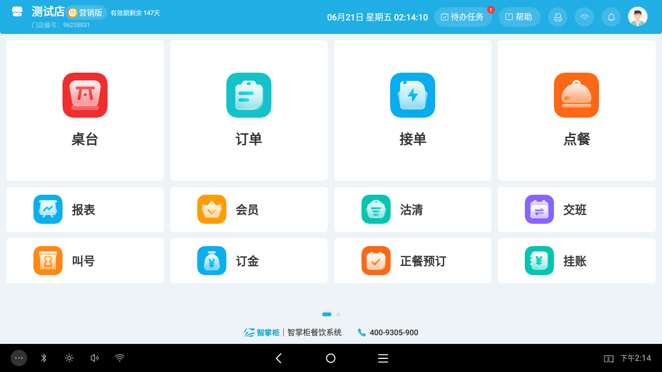Screen dimensions: 662x372
Task: Toggle Bluetooth in the system bar
Action: (x=44, y=358)
